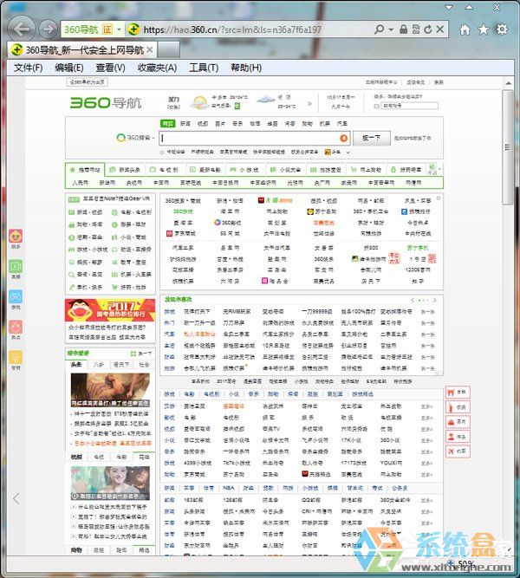520x578 pixels.
Task: Click the red hotel bell floating button
Action: tap(458, 422)
